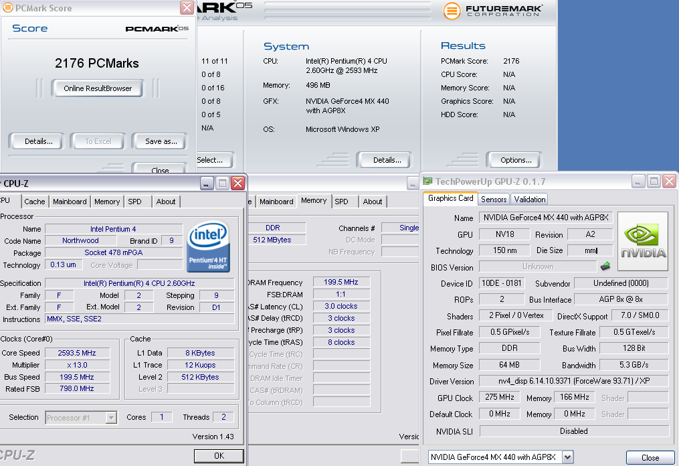
Task: Expand the Processor #1 selection dropdown
Action: 111,418
